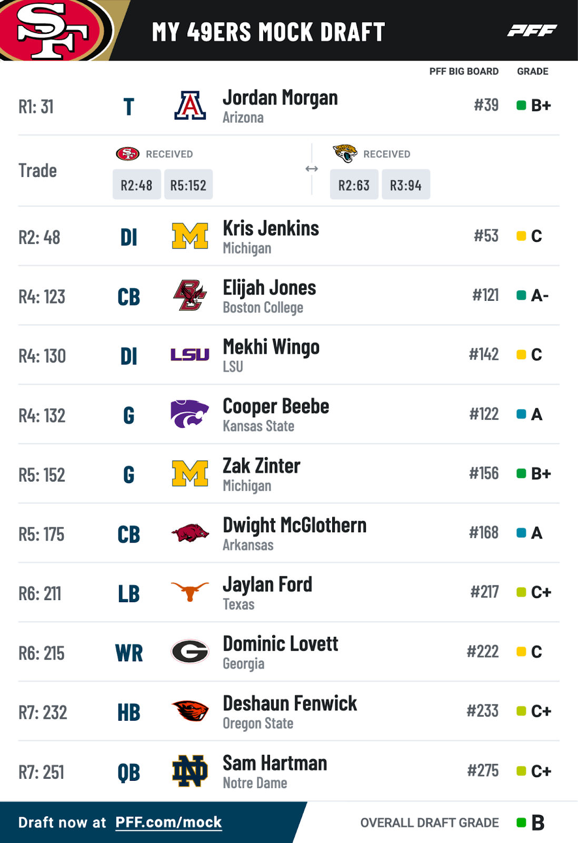Click the Arizona Wildcats logo
Image resolution: width=578 pixels, height=843 pixels.
coord(190,106)
